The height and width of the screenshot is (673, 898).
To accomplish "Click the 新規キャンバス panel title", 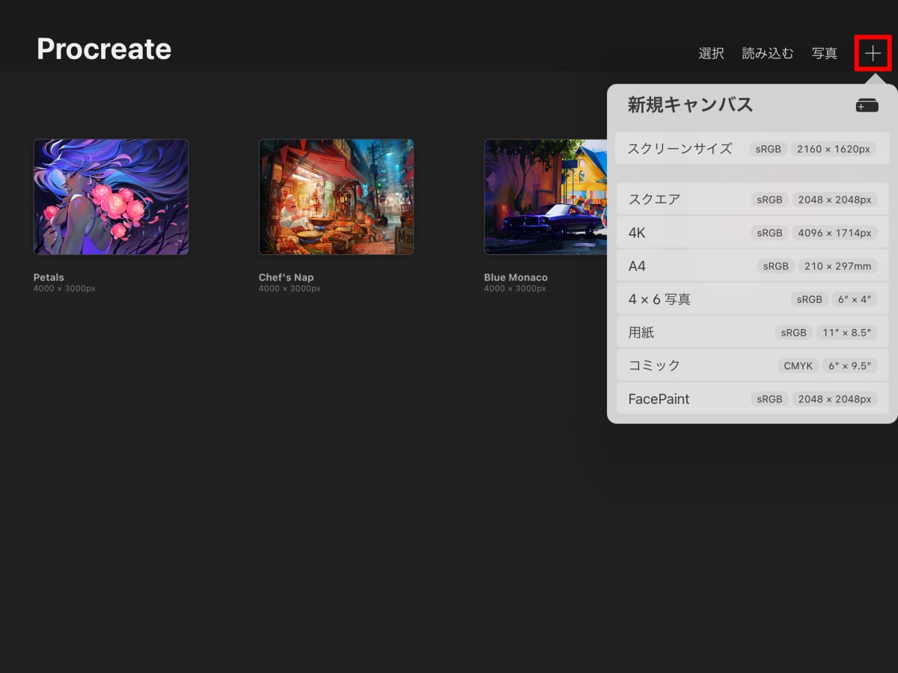I will click(690, 105).
